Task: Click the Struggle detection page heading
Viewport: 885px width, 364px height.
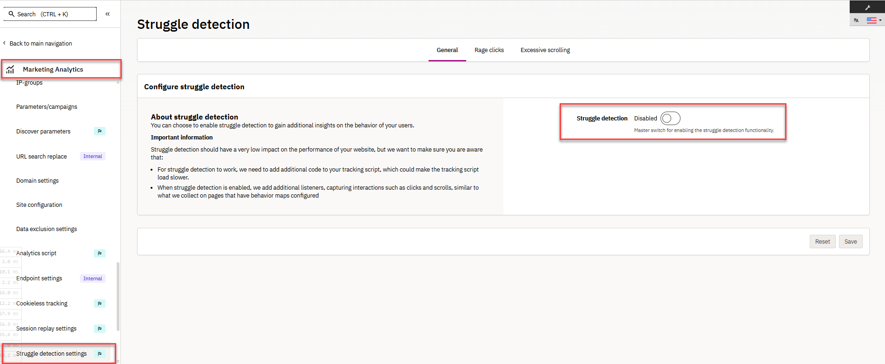Action: pyautogui.click(x=193, y=24)
